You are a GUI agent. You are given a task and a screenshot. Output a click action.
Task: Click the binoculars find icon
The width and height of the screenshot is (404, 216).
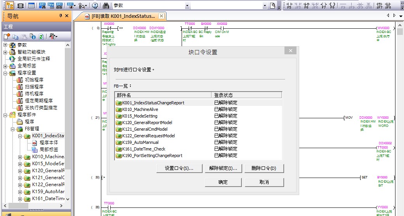click(x=106, y=6)
